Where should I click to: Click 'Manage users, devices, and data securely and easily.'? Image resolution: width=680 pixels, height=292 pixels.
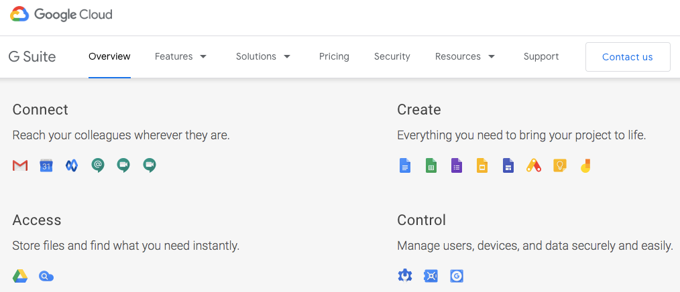(535, 246)
